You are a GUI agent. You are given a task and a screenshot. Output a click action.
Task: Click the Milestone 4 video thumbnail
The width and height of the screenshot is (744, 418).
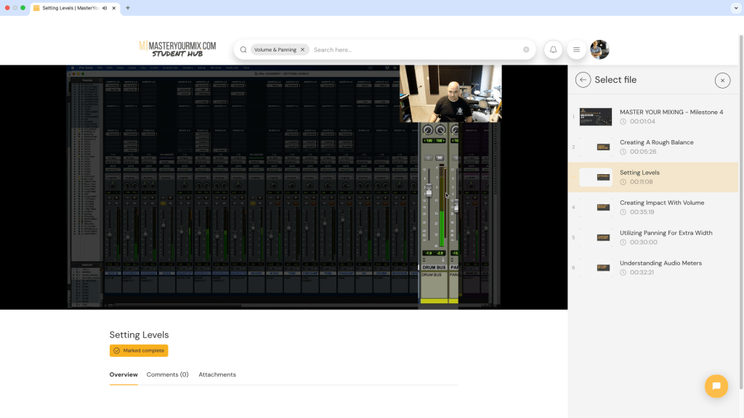[x=595, y=117]
